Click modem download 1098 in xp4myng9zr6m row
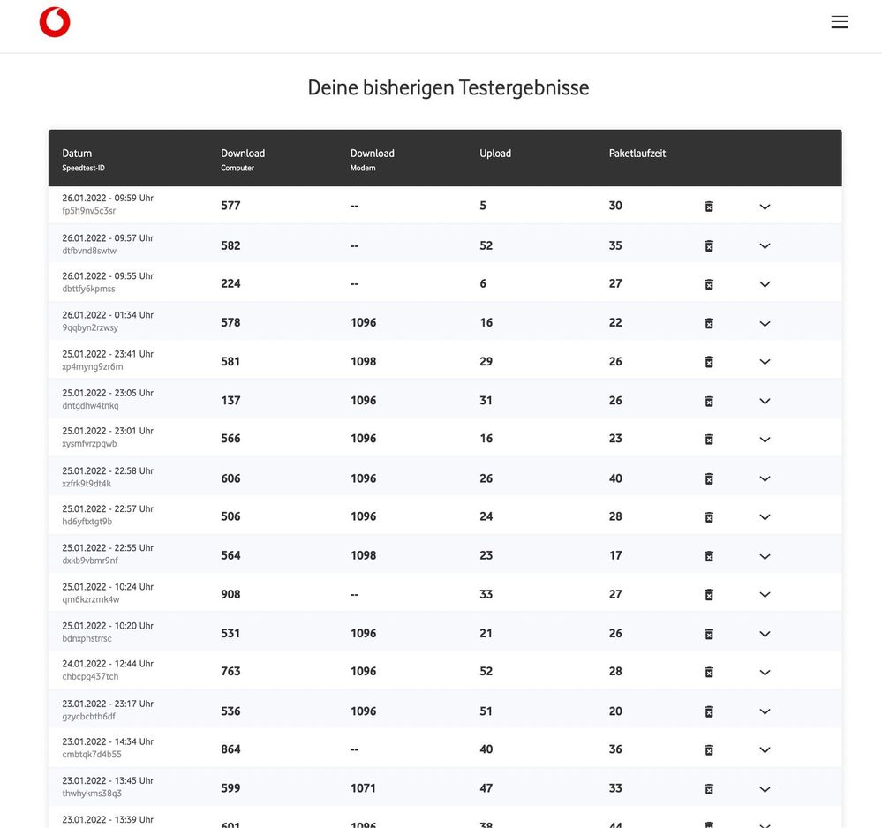882x828 pixels. click(x=364, y=361)
